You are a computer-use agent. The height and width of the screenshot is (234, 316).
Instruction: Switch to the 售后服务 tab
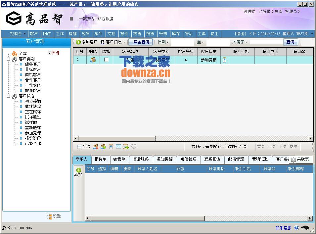[x=141, y=159]
